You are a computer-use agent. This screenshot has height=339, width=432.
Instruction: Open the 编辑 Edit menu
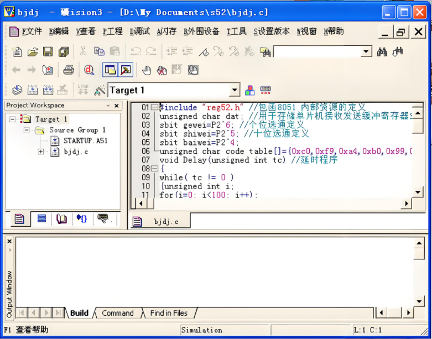click(x=59, y=32)
